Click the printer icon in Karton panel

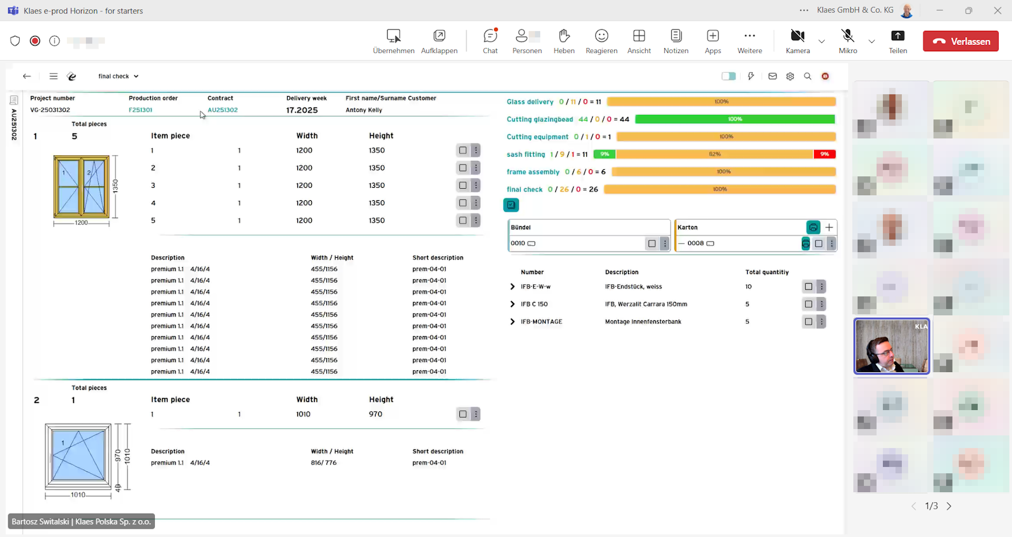[813, 227]
